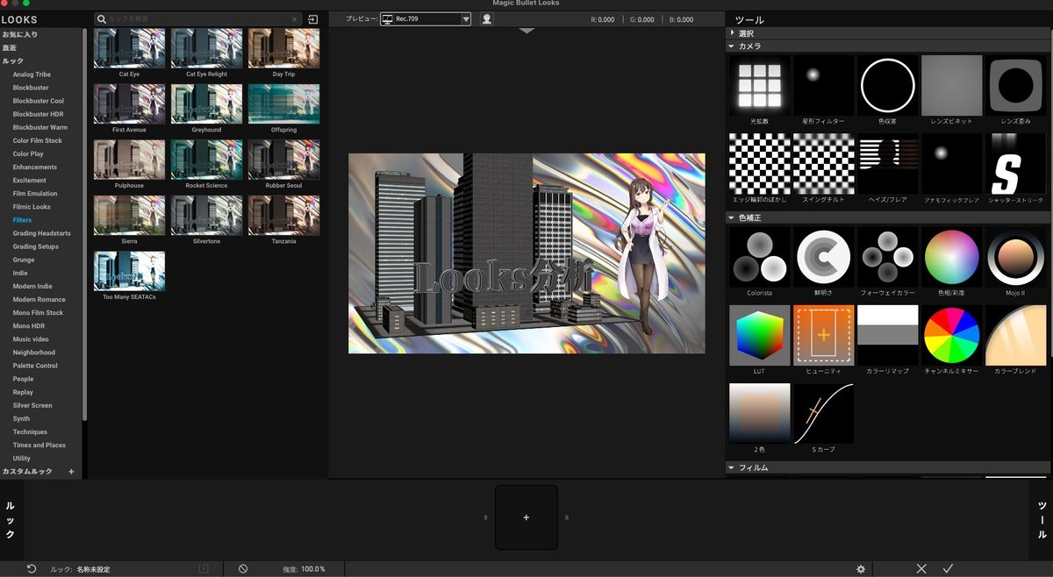Collapse the top panel triangle above preview
Screen dimensions: 1053x577
click(526, 31)
